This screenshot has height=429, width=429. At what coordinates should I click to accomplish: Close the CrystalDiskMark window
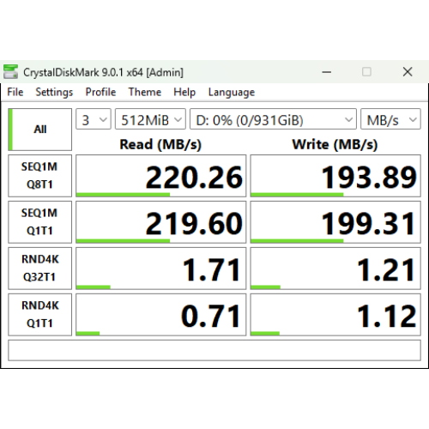pos(408,72)
